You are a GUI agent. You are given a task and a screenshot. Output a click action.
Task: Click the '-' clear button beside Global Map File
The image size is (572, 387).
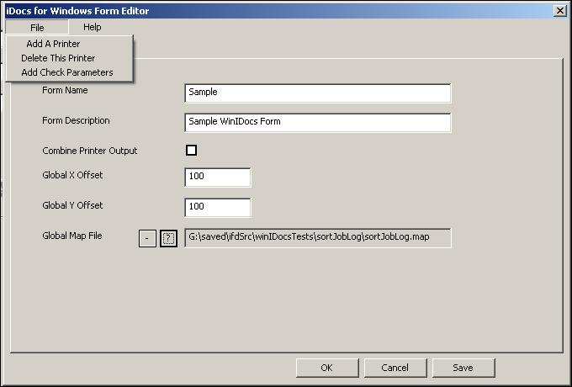point(147,239)
